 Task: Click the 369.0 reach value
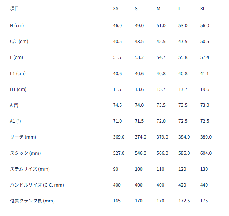click(x=118, y=137)
